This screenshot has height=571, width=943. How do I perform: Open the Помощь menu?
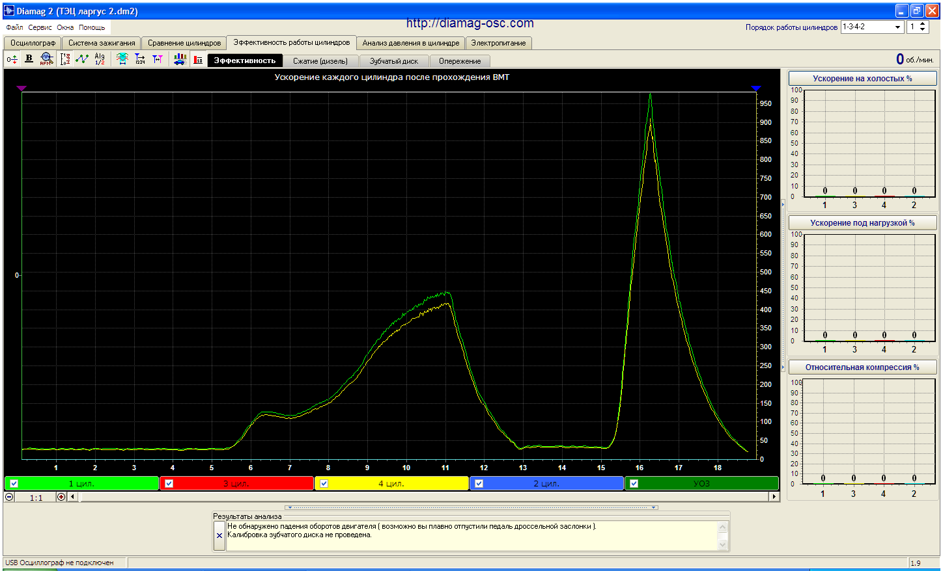(x=92, y=27)
